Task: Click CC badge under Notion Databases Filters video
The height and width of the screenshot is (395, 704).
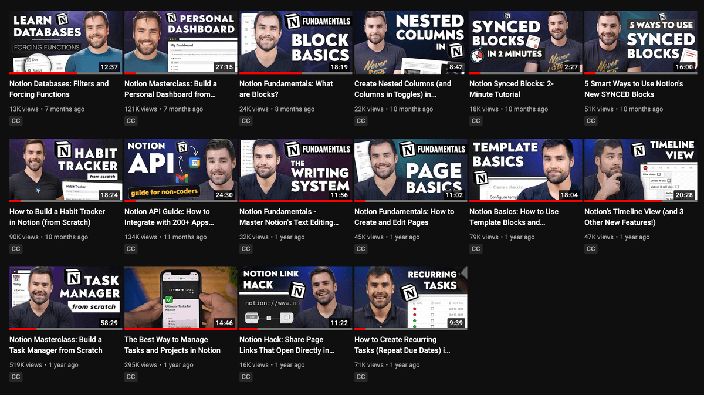Action: [16, 121]
